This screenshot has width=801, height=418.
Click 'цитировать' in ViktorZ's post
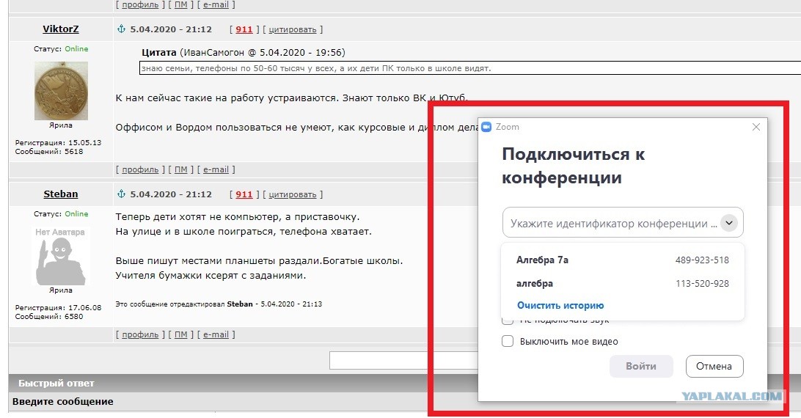point(293,29)
